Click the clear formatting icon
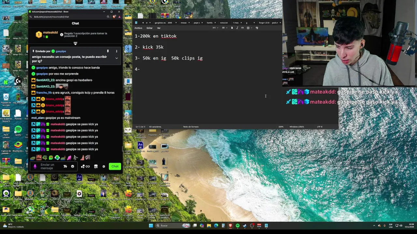Viewport: 417px width, 234px height. (x=257, y=28)
